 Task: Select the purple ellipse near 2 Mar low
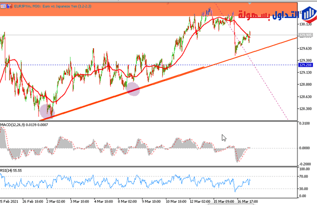(47, 111)
